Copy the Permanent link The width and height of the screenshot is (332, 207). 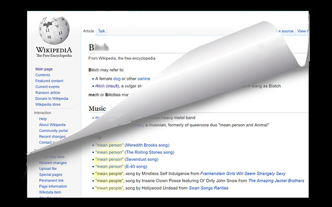pyautogui.click(x=51, y=181)
